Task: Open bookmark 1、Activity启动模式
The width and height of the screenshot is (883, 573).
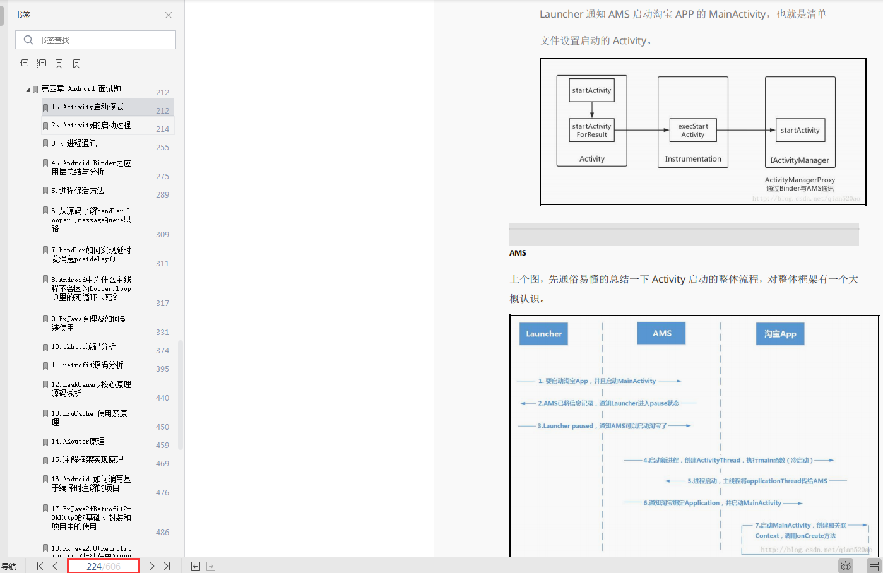Action: (x=87, y=107)
